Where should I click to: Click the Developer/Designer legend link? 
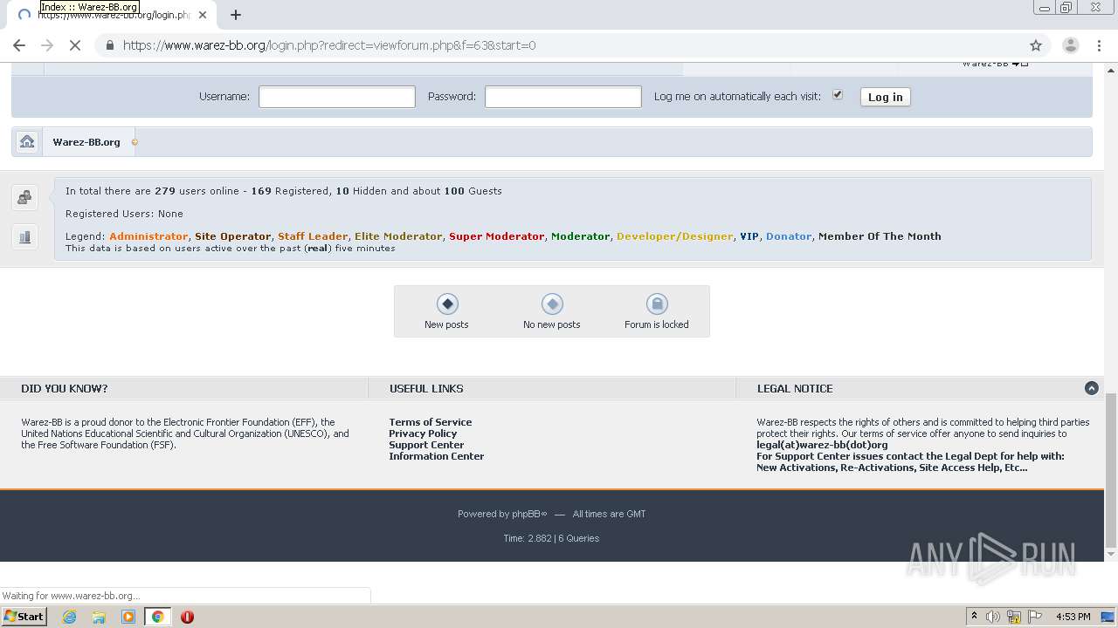(x=674, y=236)
